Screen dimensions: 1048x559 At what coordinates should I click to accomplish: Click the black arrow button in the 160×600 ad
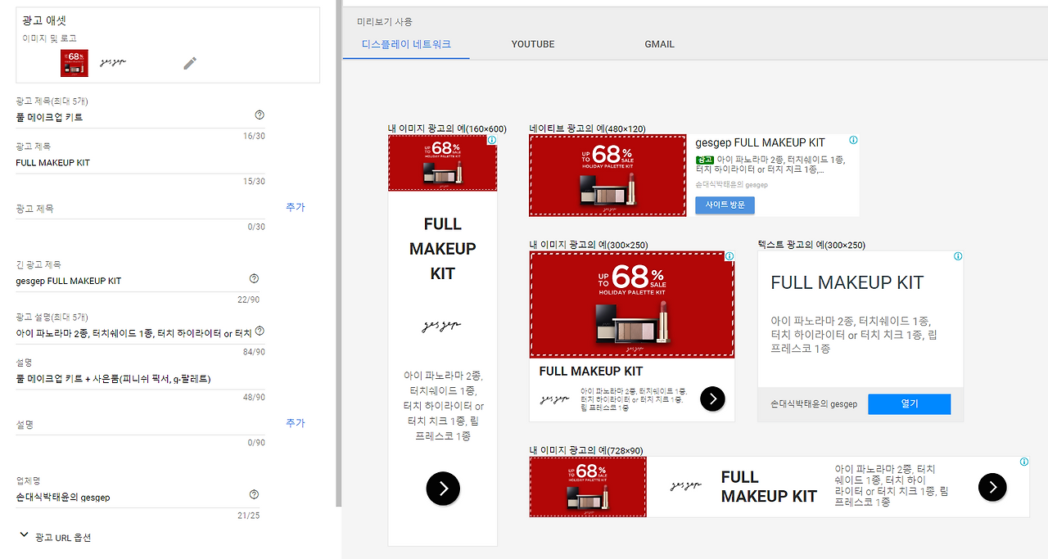click(442, 489)
